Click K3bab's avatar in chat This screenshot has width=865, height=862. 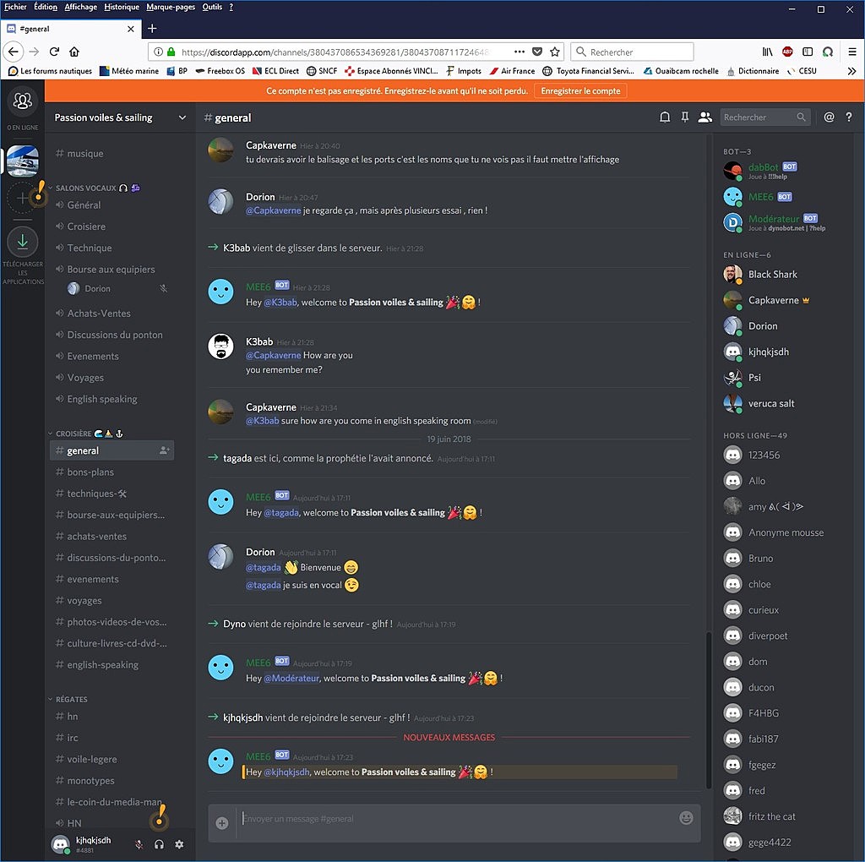pos(220,346)
